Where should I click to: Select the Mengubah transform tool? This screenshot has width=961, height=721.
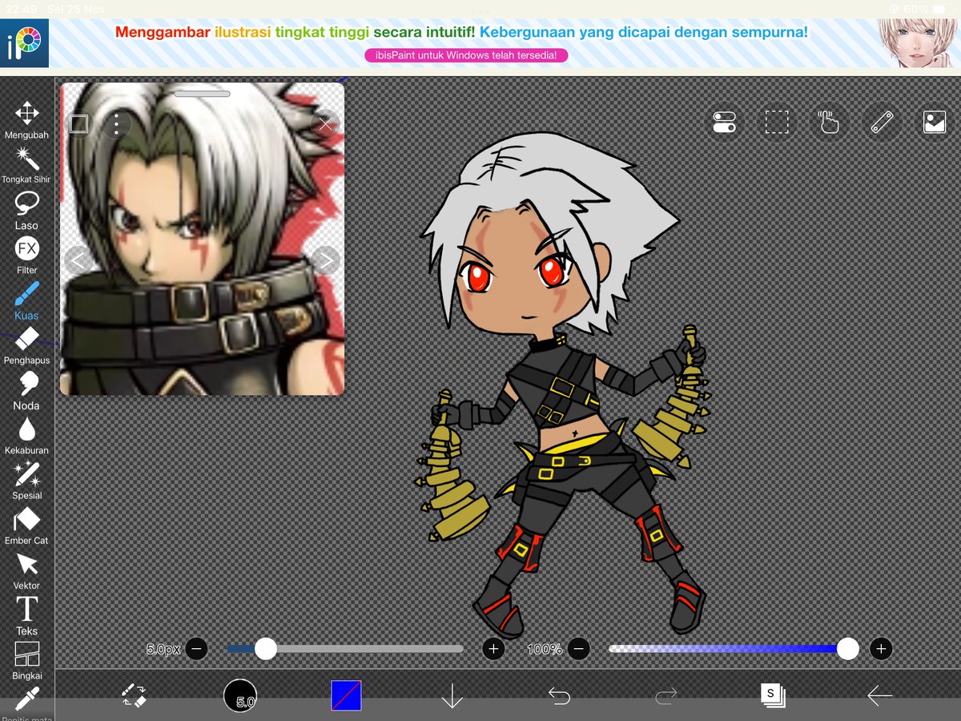click(x=26, y=120)
